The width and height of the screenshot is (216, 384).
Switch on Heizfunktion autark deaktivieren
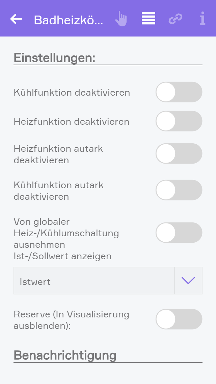(x=179, y=153)
